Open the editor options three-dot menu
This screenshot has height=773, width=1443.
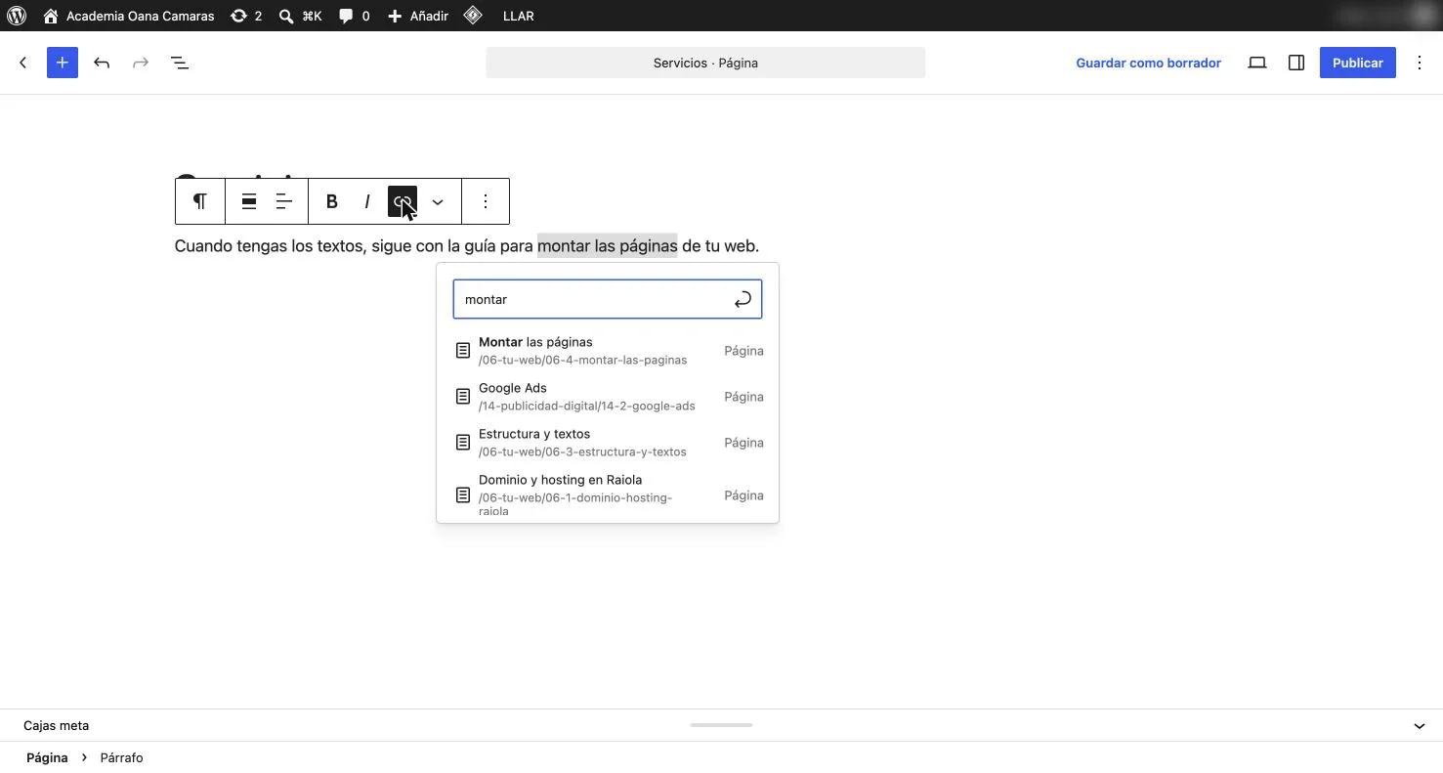[x=1420, y=63]
